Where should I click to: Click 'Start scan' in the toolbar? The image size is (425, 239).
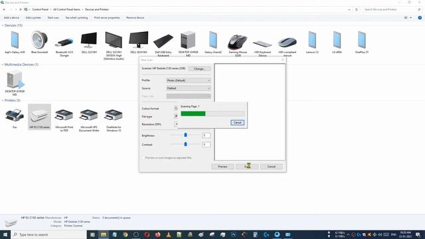pos(53,18)
